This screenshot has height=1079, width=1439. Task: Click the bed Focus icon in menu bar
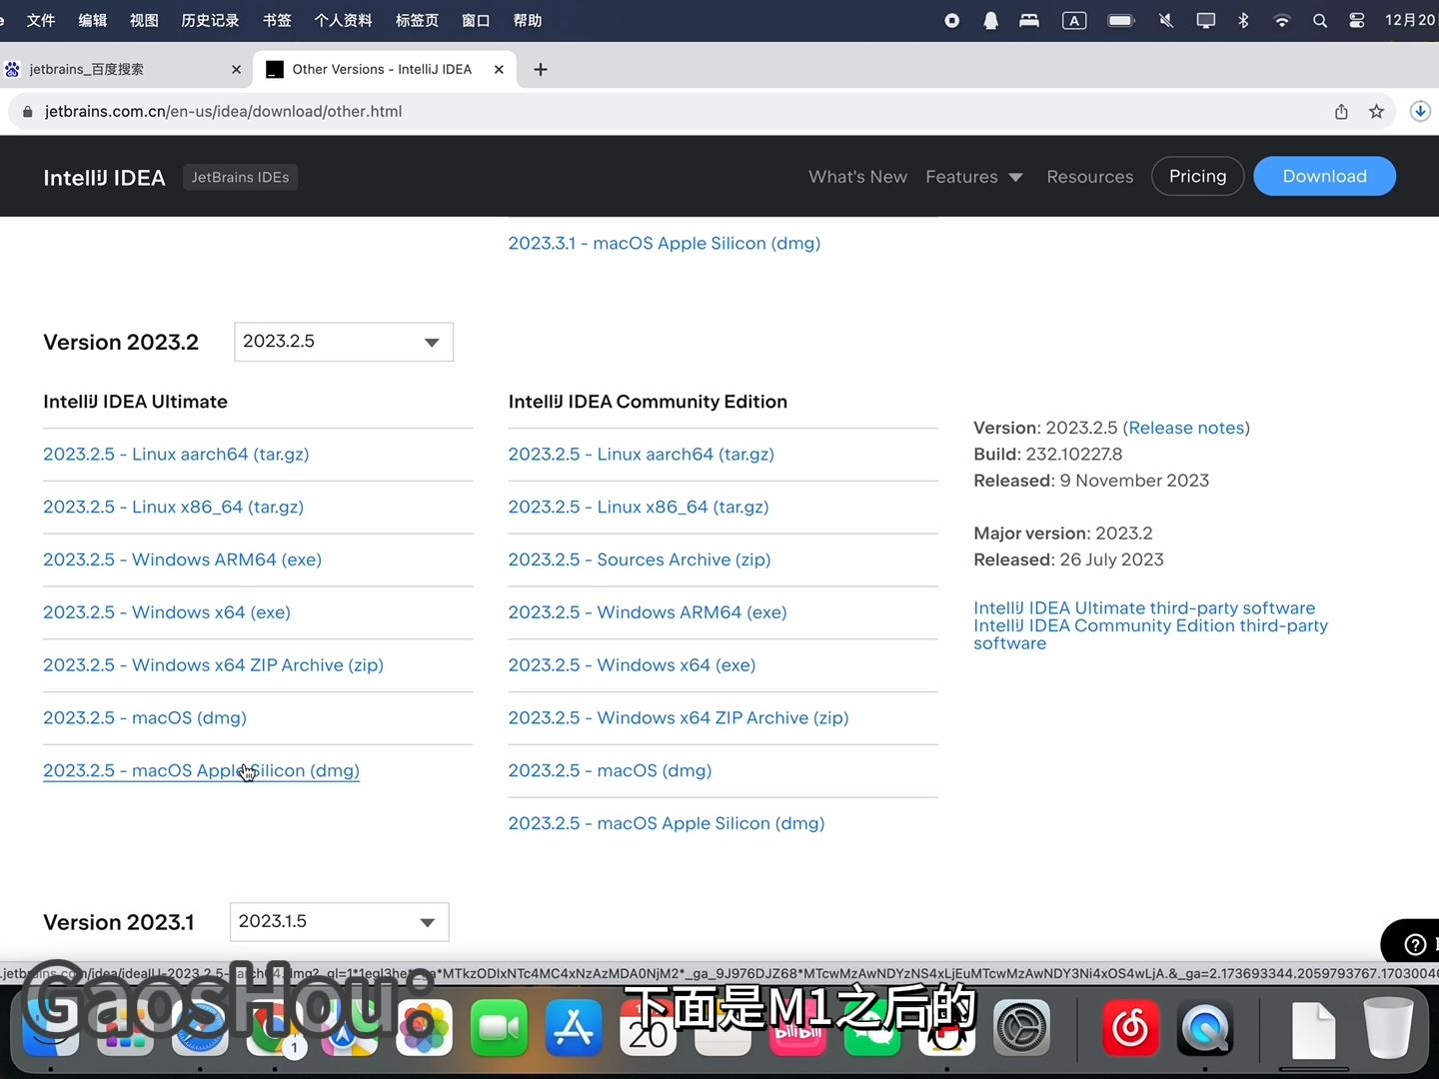coord(1029,20)
